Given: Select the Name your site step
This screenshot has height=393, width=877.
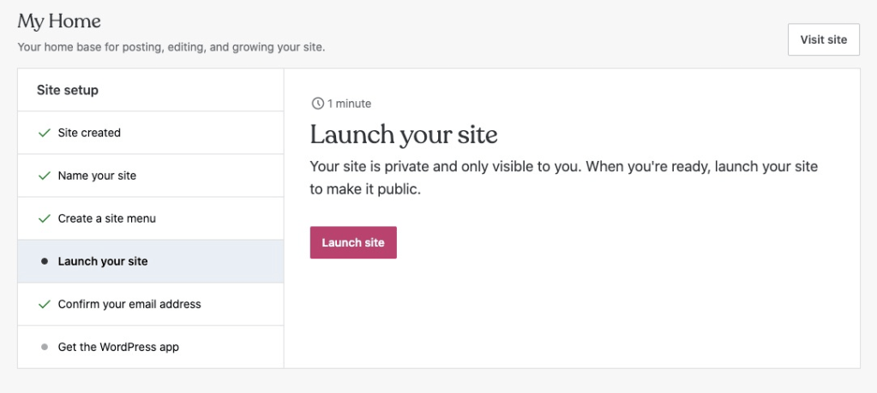Looking at the screenshot, I should pyautogui.click(x=97, y=176).
